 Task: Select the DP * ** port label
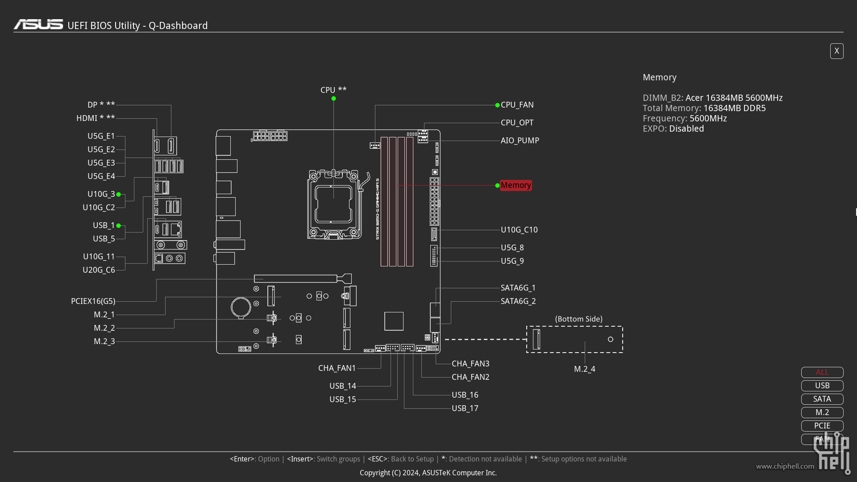pos(101,105)
